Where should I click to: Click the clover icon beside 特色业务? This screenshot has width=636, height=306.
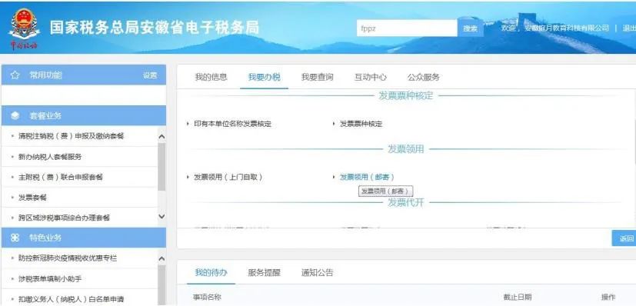pyautogui.click(x=15, y=238)
